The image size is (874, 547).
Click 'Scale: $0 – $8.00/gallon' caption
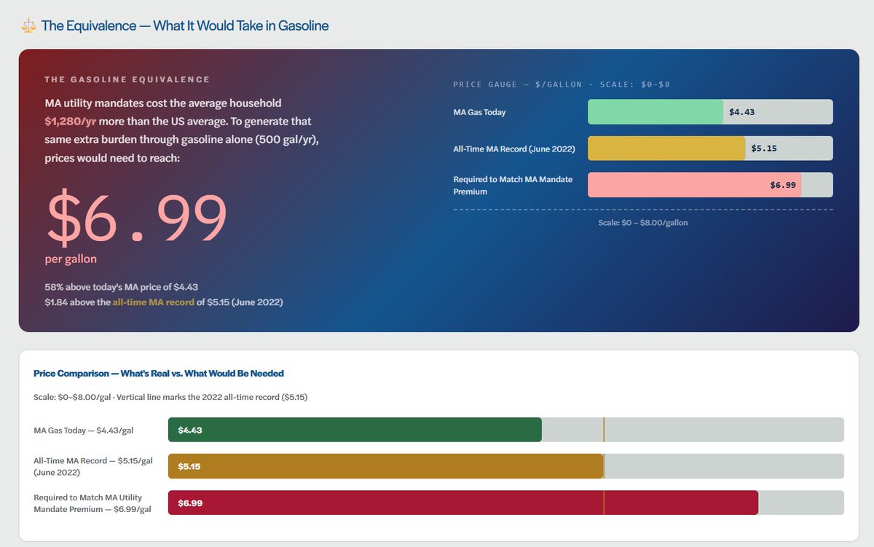[x=643, y=223]
